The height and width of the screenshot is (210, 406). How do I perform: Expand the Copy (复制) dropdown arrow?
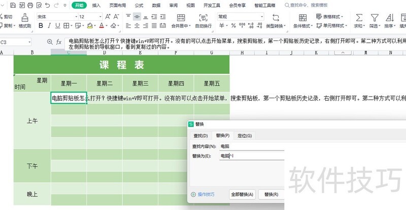pos(14,26)
